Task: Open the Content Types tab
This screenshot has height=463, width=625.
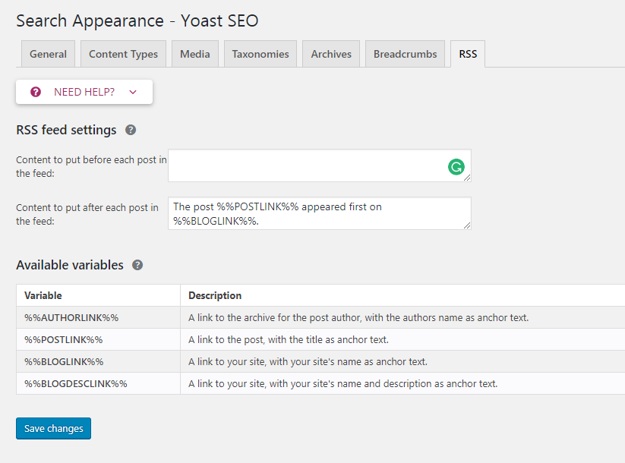Action: coord(123,54)
